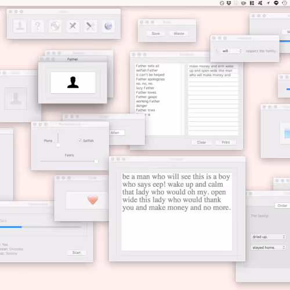Click the Father silhouette image
The image size is (290, 290).
pyautogui.click(x=73, y=82)
